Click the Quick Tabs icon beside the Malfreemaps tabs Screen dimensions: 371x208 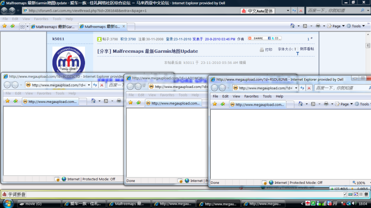[x=23, y=27]
